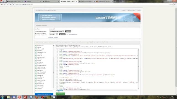Image resolution: width=177 pixels, height=99 pixels.
Task: Click the add news link in the banner
Action: (x=47, y=16)
